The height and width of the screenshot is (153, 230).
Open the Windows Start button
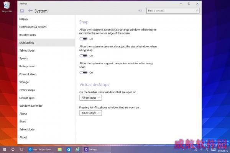pyautogui.click(x=4, y=149)
